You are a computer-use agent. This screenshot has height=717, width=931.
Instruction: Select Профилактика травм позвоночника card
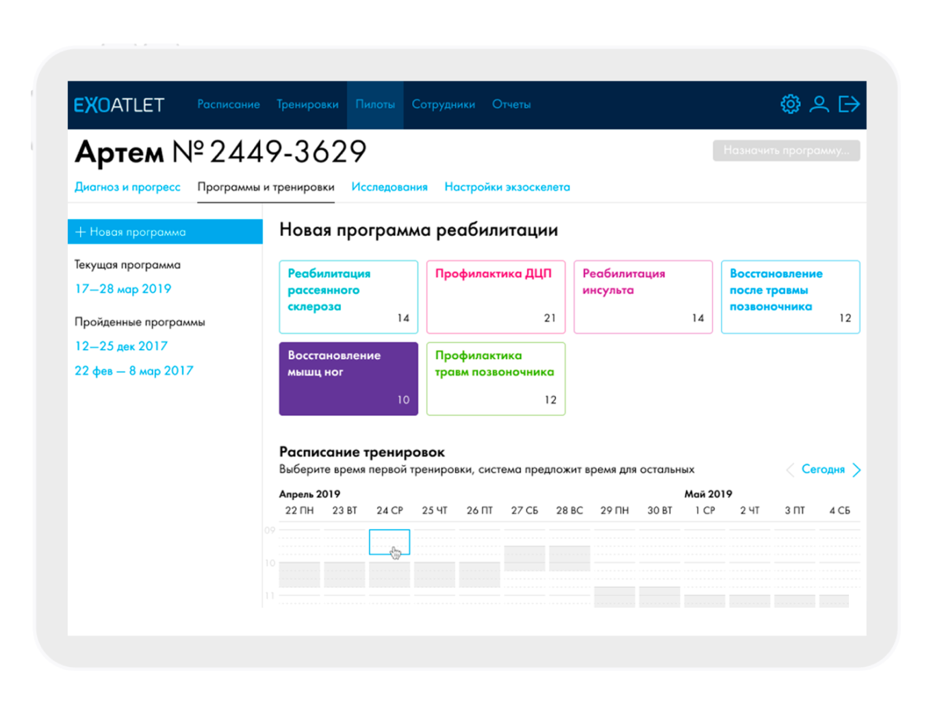pyautogui.click(x=496, y=379)
